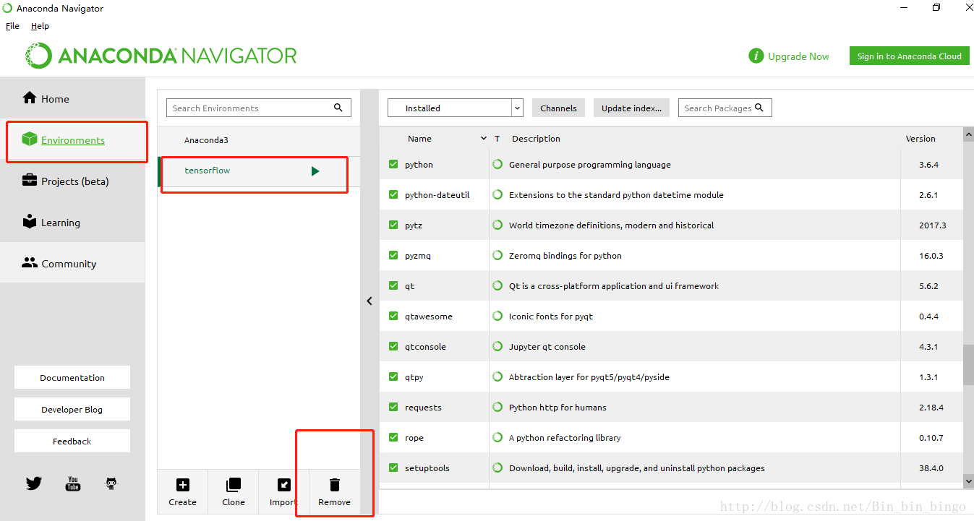Uncheck the python-dateutil package checkbox

393,194
